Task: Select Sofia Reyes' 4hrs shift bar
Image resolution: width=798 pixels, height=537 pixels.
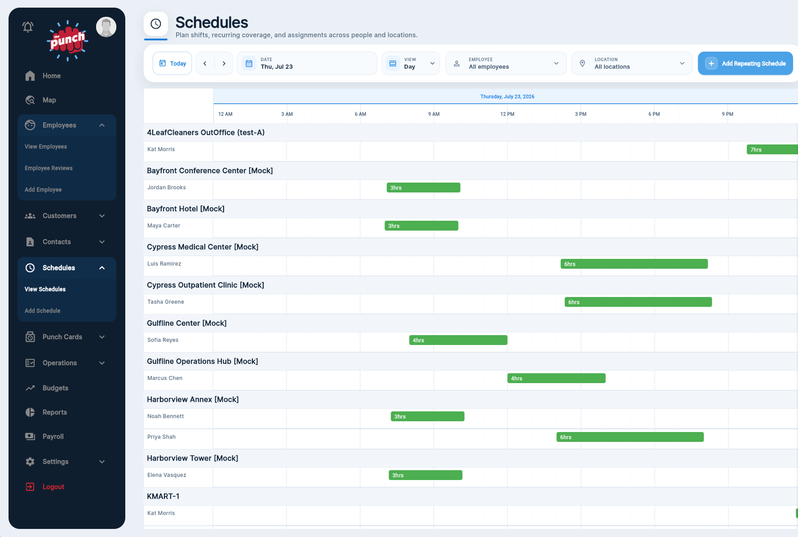Action: [458, 340]
